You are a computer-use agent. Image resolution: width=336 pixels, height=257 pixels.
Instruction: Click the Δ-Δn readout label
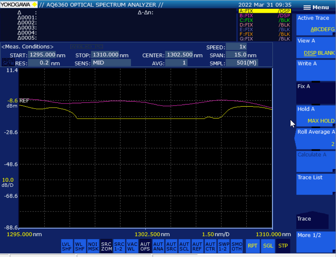[145, 12]
